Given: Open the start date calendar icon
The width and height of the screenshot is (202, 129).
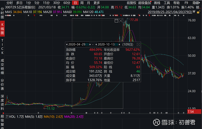Looking at the screenshot, I should point(87,45).
